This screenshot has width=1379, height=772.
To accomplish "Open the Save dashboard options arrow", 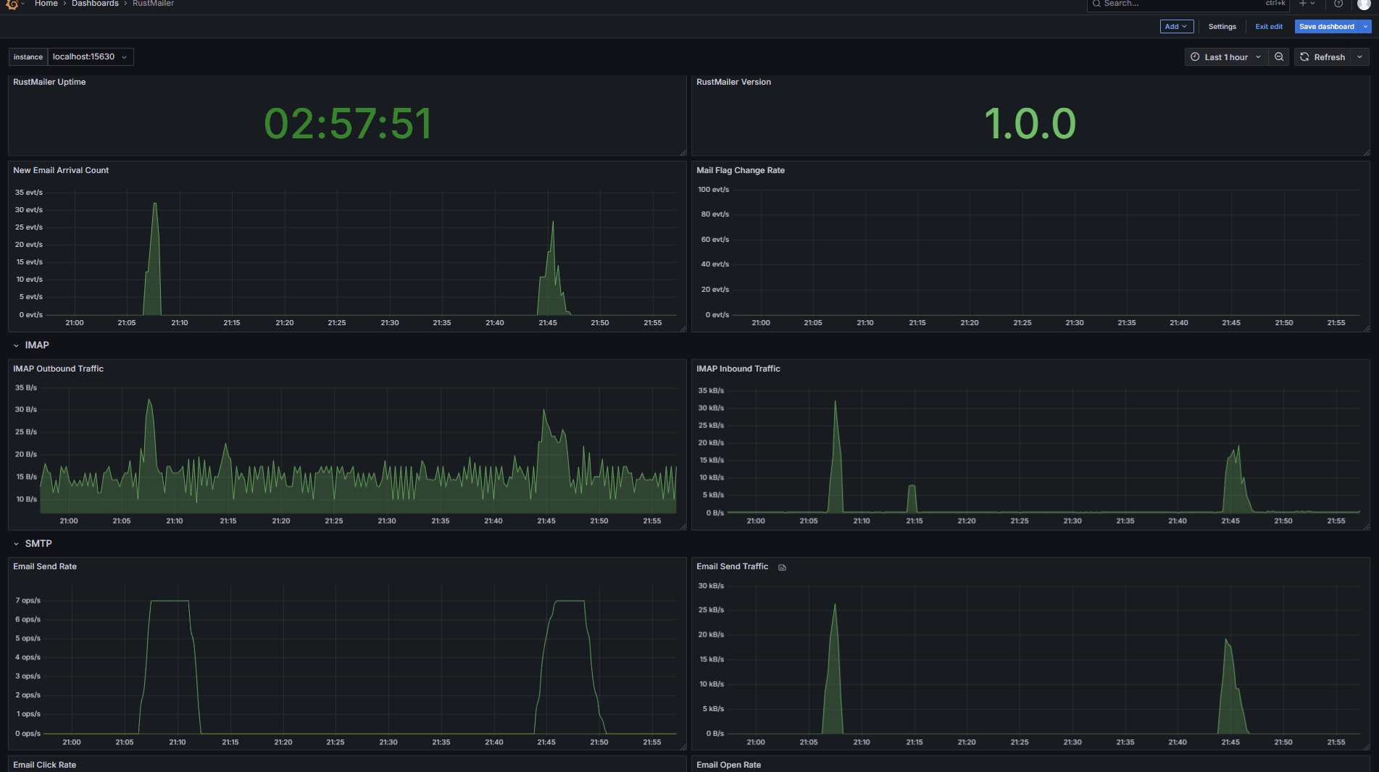I will [1365, 27].
